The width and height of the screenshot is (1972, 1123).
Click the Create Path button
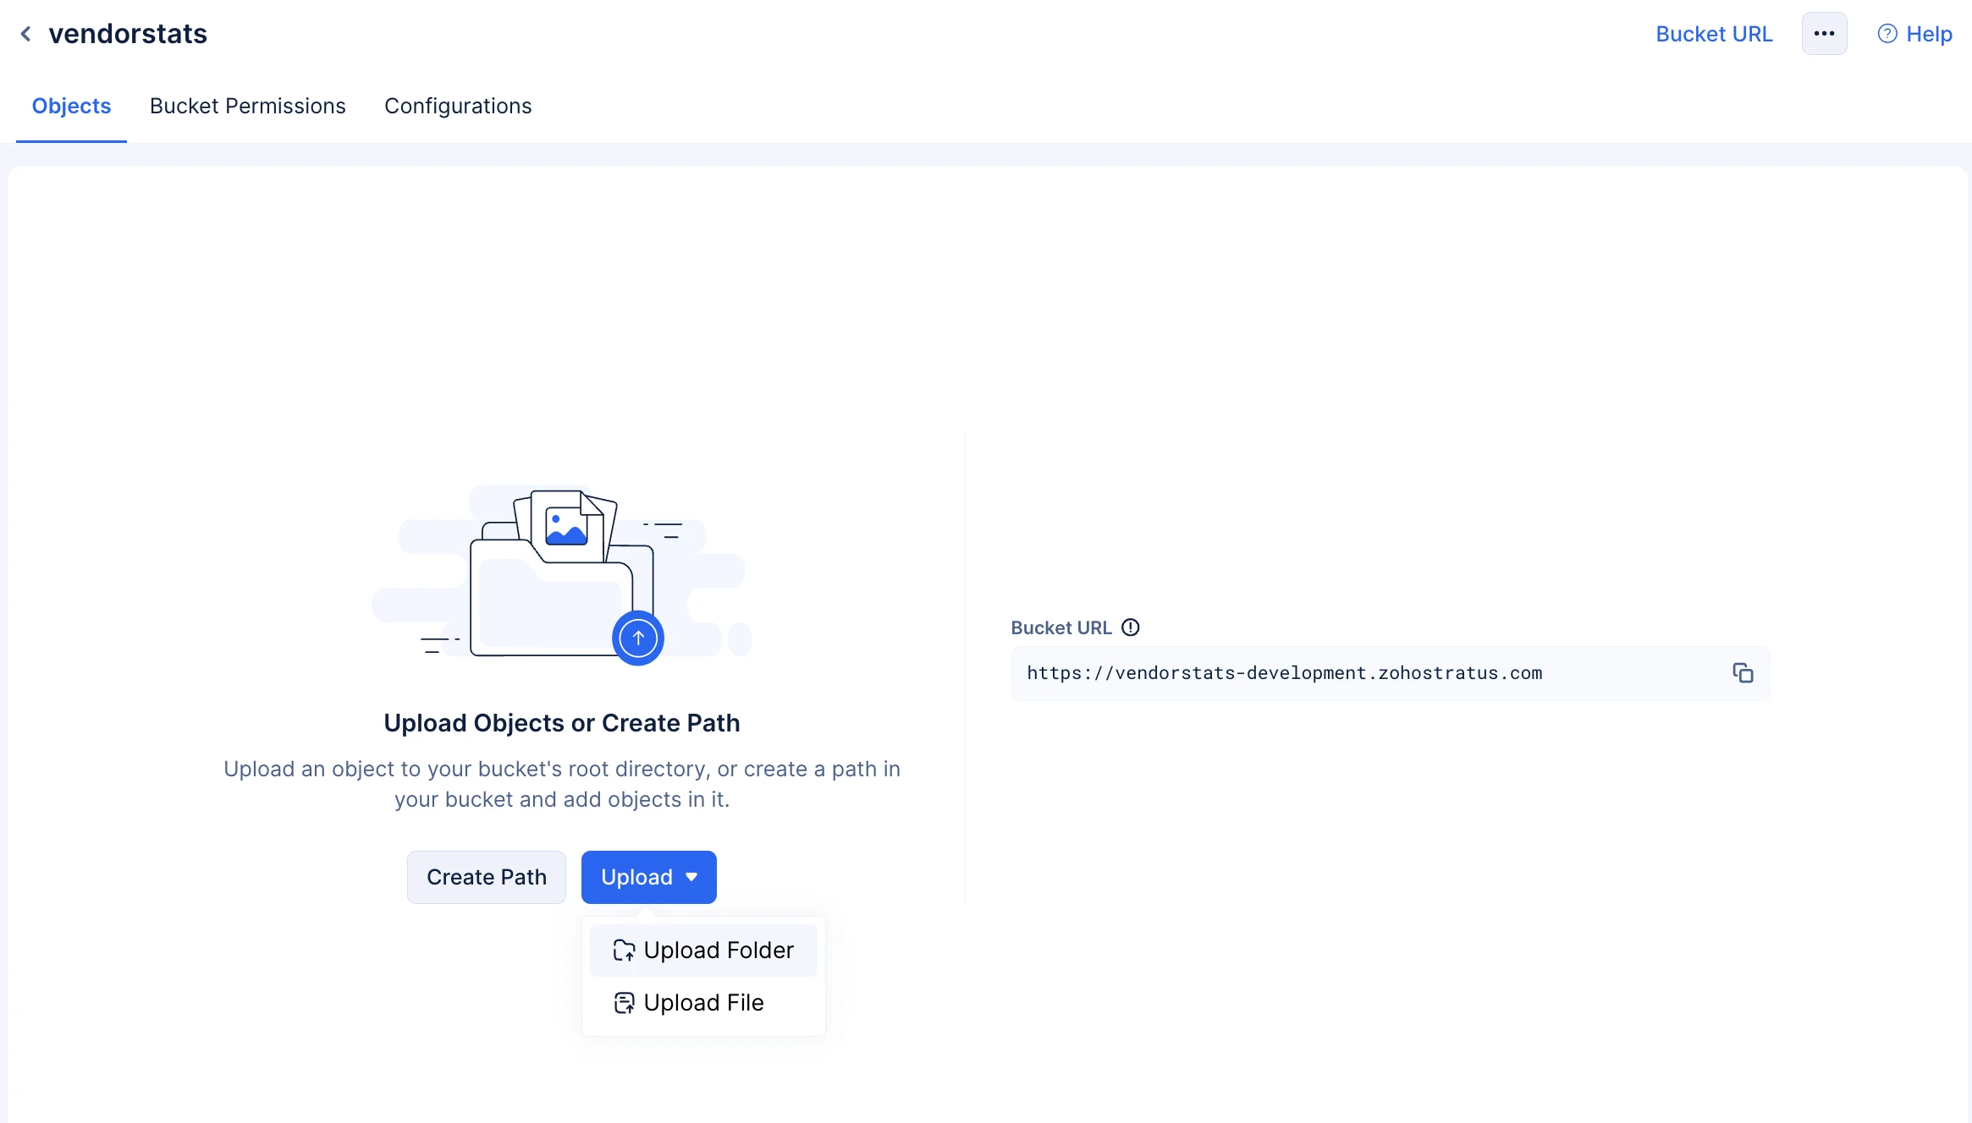487,877
